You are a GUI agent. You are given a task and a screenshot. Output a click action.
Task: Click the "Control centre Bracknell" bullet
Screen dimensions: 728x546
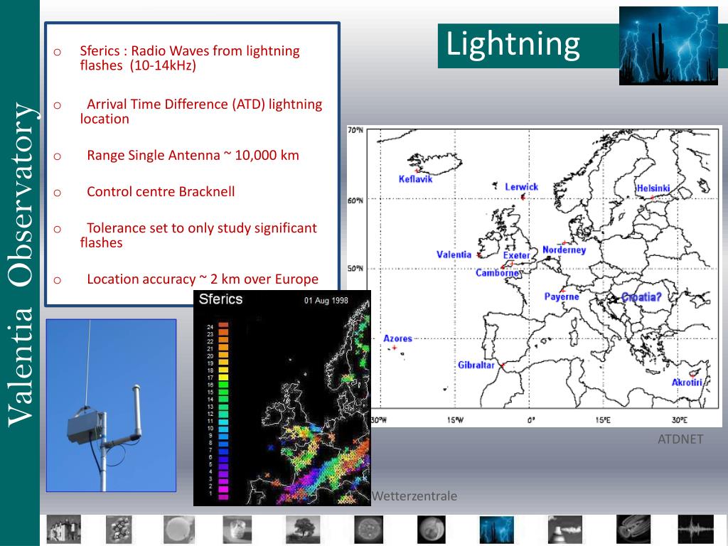point(161,192)
